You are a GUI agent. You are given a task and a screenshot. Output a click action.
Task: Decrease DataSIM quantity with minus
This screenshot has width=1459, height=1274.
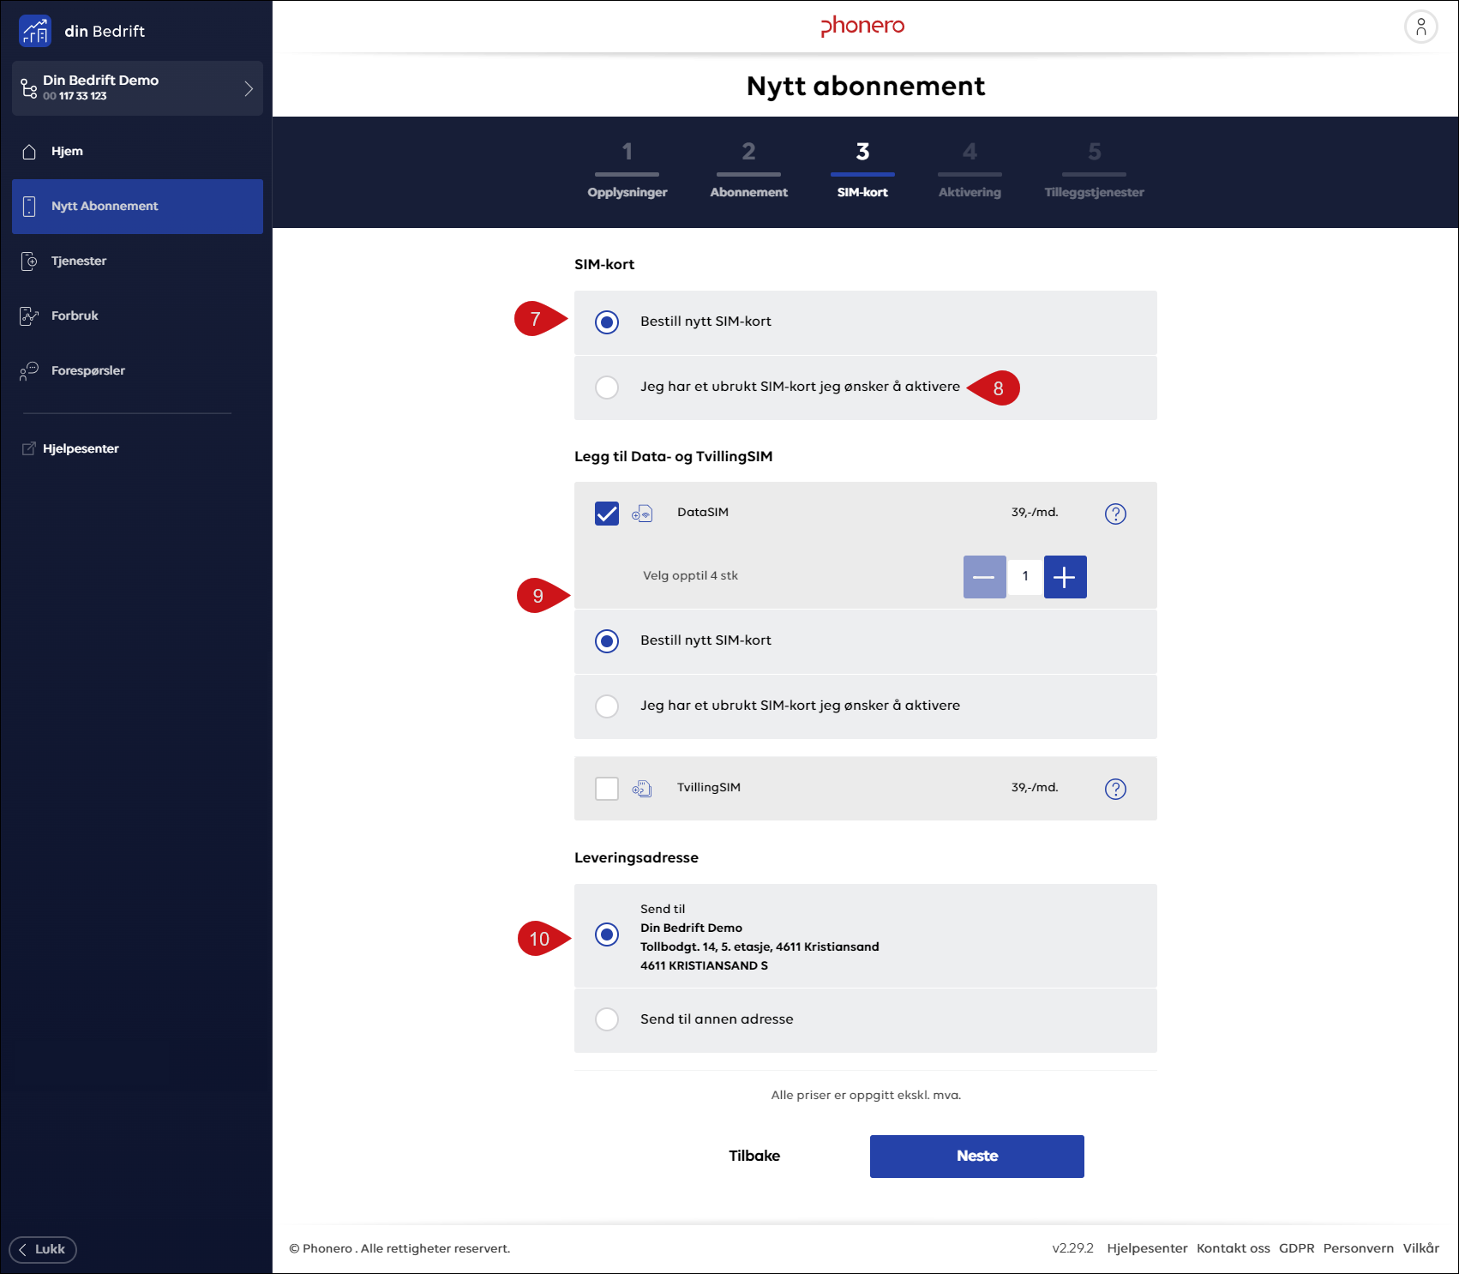coord(984,577)
